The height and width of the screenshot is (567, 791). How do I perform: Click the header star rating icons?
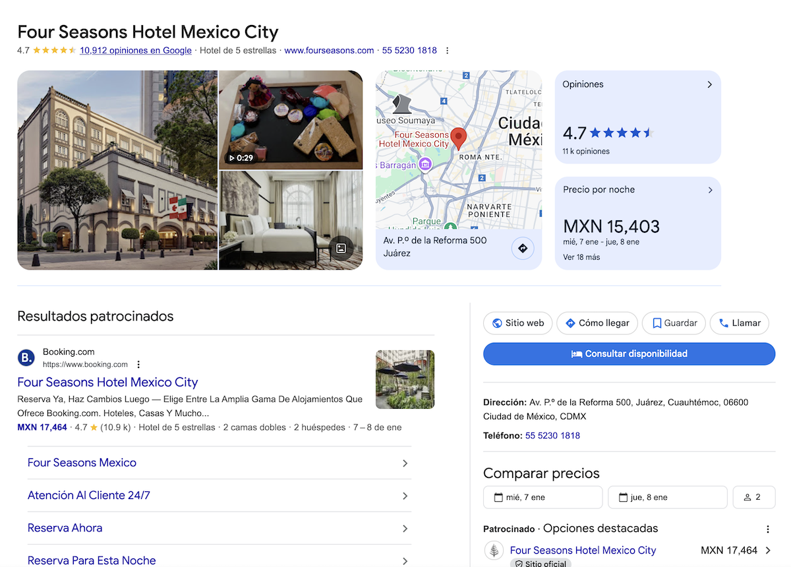click(54, 51)
